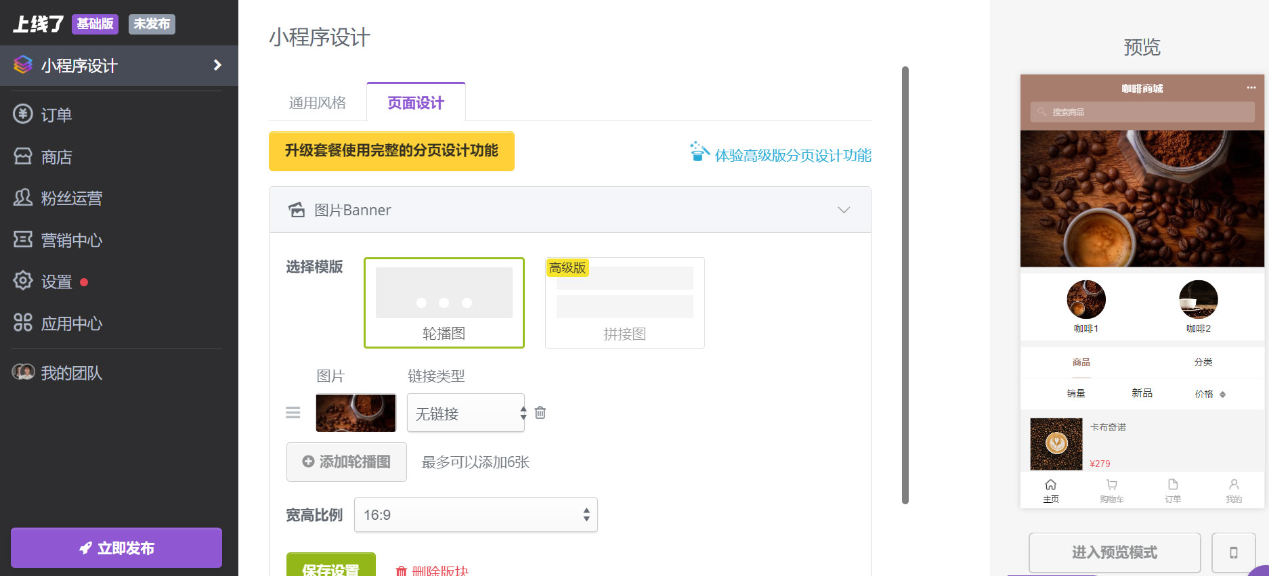The width and height of the screenshot is (1269, 576).
Task: Select the 轮播图 template option
Action: [x=444, y=303]
